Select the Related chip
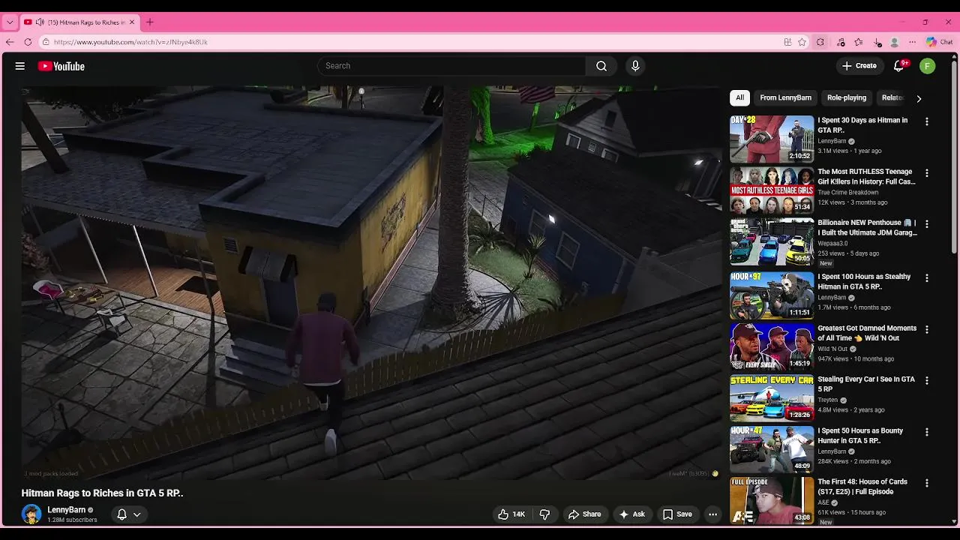This screenshot has height=540, width=960. (892, 97)
